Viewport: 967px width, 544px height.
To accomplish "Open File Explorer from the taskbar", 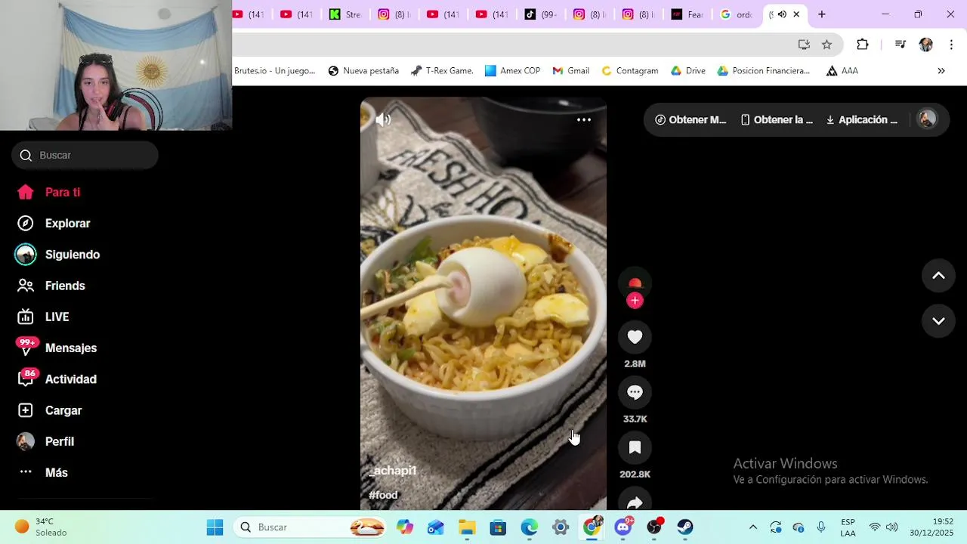I will 467,527.
